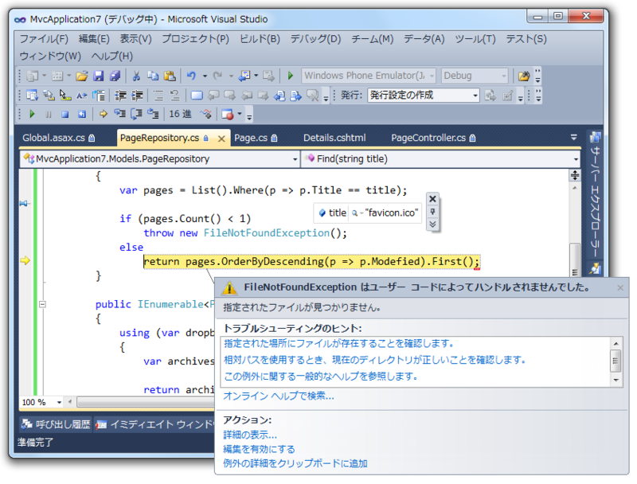
Task: Open the ファイル(F) menu
Action: 44,39
